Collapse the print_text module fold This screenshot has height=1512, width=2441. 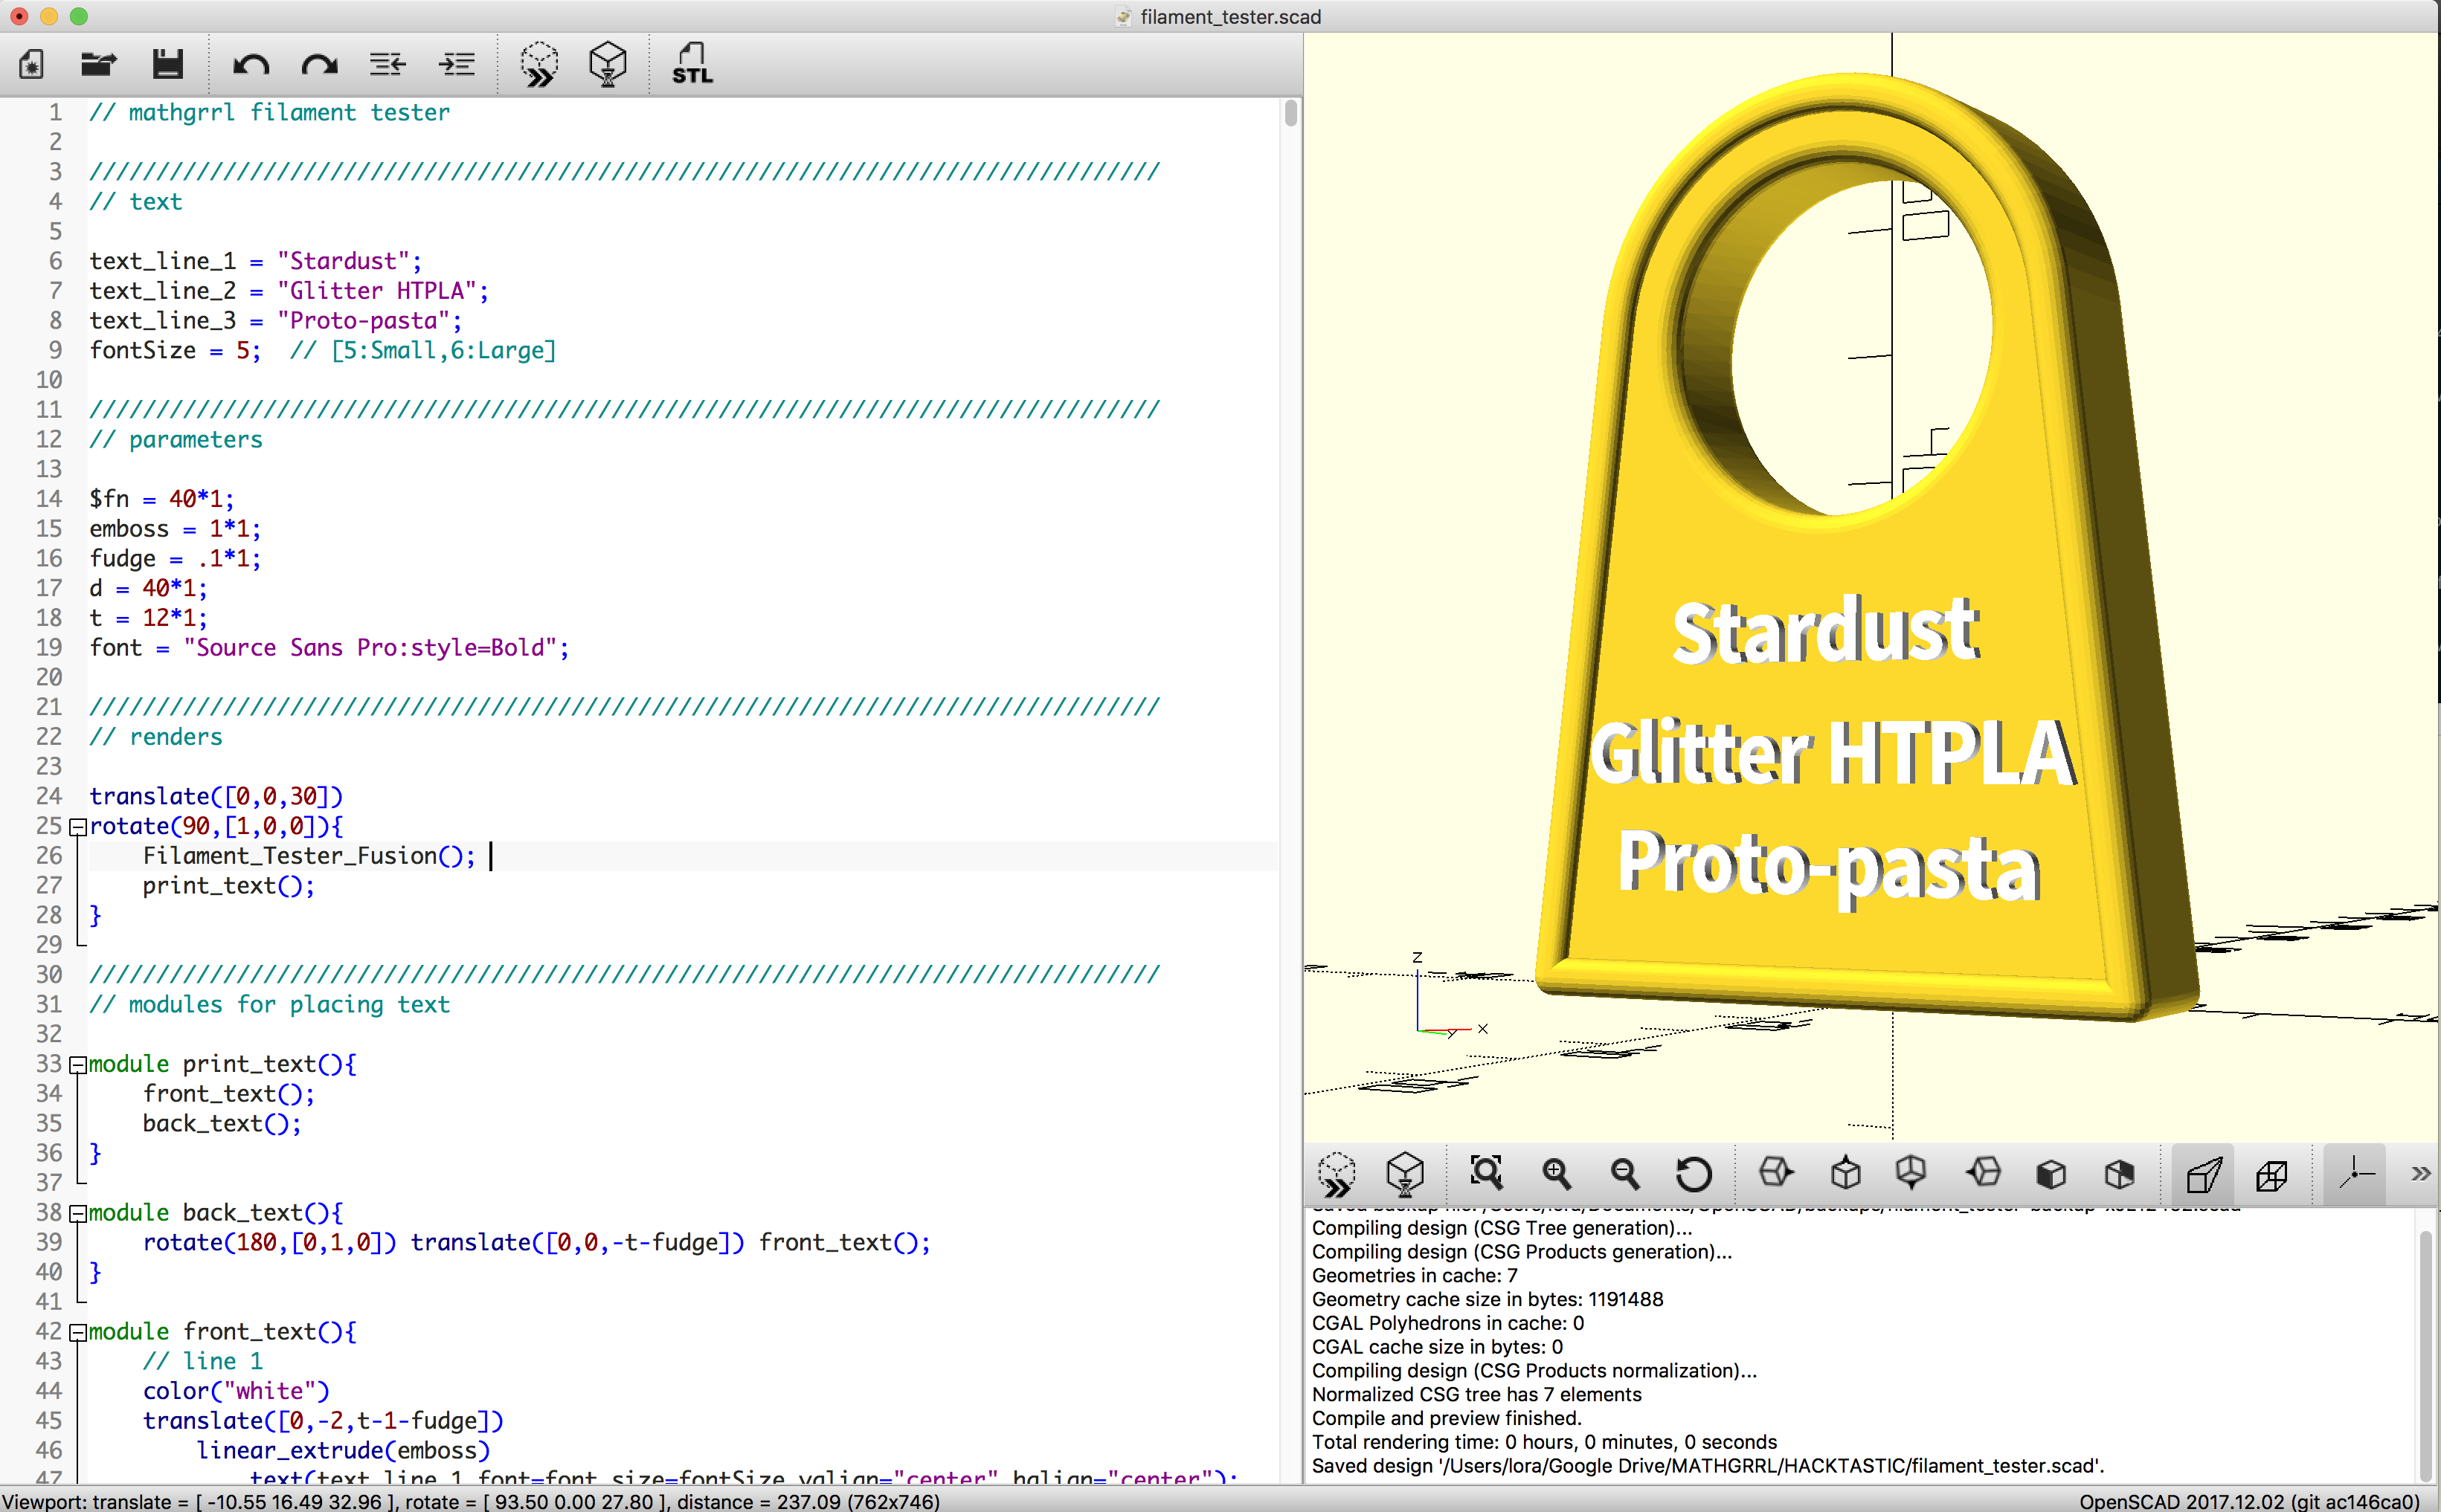(77, 1065)
